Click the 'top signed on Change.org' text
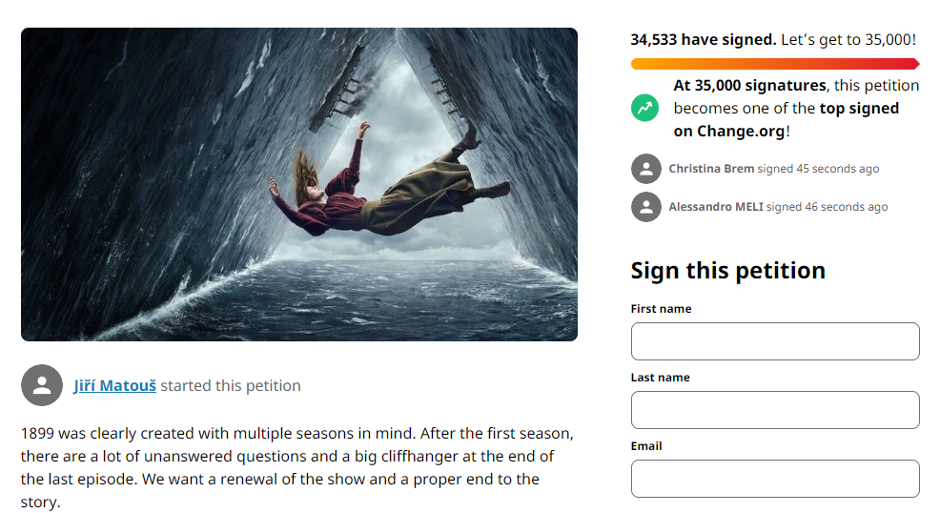This screenshot has width=940, height=513. click(x=786, y=120)
